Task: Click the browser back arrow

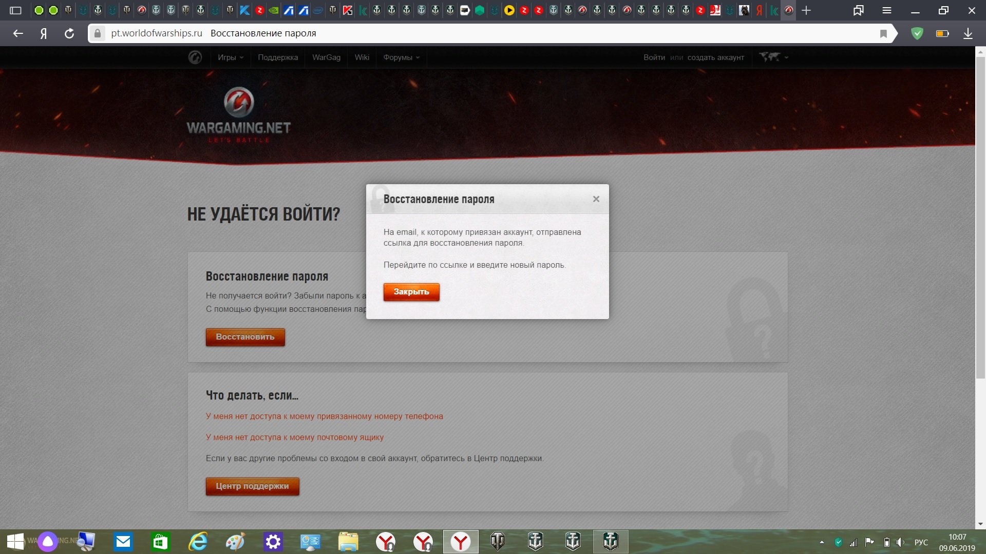Action: pyautogui.click(x=18, y=33)
